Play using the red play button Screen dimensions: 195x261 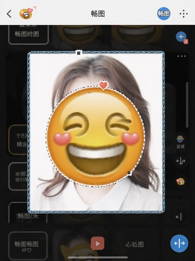(97, 244)
